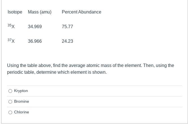Click the Mass (amu) column header
Image resolution: width=188 pixels, height=130 pixels.
point(40,12)
